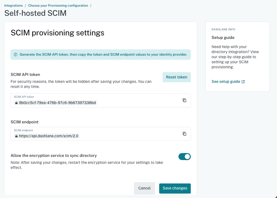Click the 'Need help with your directory integration' paragraph
Viewport: 277px width, 198px height.
pos(235,57)
